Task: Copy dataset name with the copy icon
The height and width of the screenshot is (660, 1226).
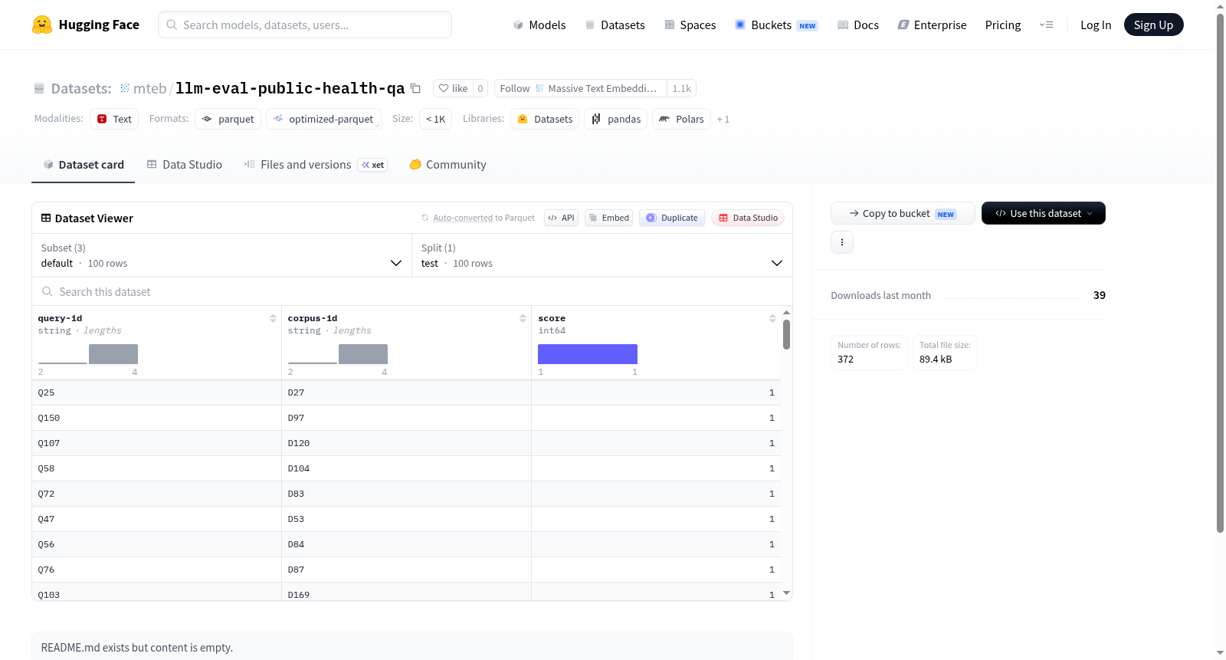Action: 415,88
